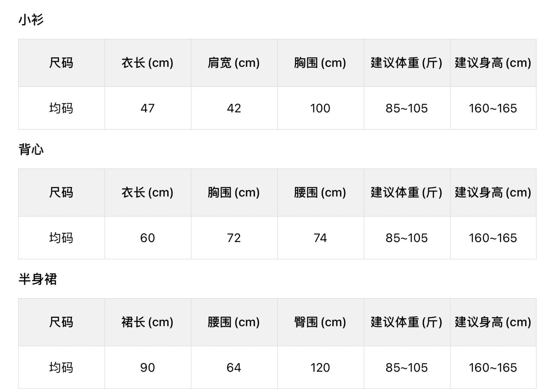The width and height of the screenshot is (555, 389).
Task: Click the 74 waist value cell
Action: pyautogui.click(x=320, y=238)
